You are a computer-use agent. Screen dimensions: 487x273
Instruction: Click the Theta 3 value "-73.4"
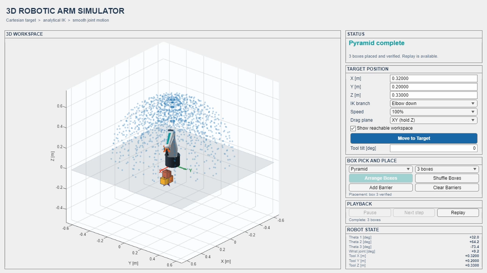[474, 247]
